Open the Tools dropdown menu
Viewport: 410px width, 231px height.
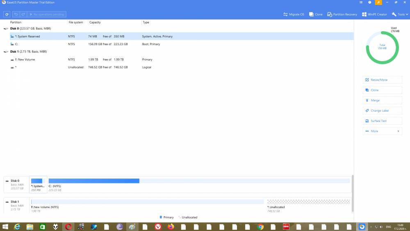tap(400, 14)
